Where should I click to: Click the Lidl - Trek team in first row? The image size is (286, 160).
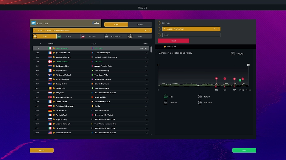pos(98,48)
